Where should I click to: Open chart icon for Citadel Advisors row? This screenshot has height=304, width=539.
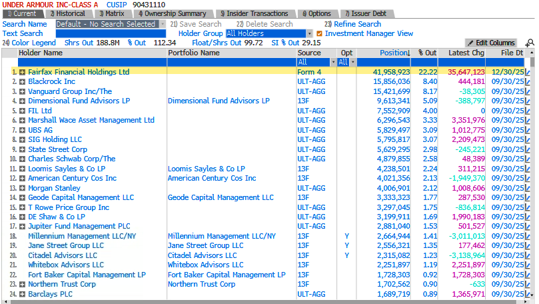(528, 255)
